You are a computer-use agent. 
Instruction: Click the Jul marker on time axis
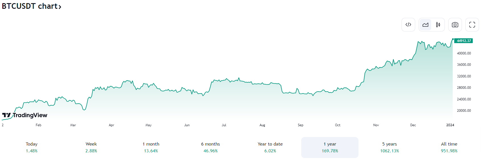point(224,125)
